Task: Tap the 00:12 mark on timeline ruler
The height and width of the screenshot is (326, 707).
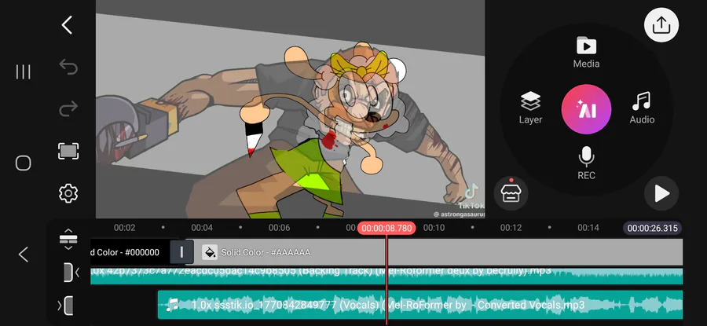Action: point(511,228)
